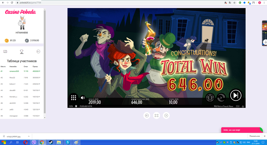Open the cash banknote tab in sidebar

pyautogui.click(x=5, y=51)
